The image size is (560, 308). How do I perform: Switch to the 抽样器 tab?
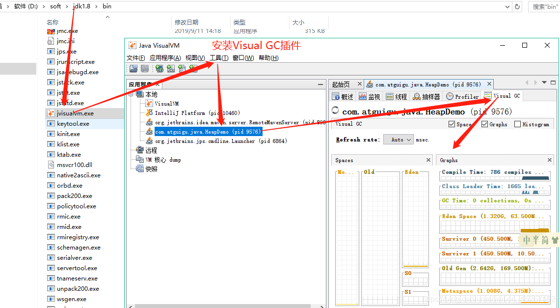(427, 96)
